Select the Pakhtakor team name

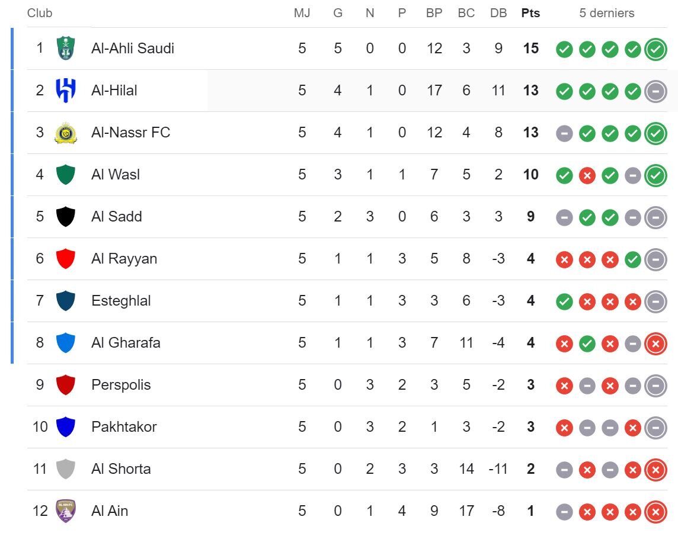124,427
